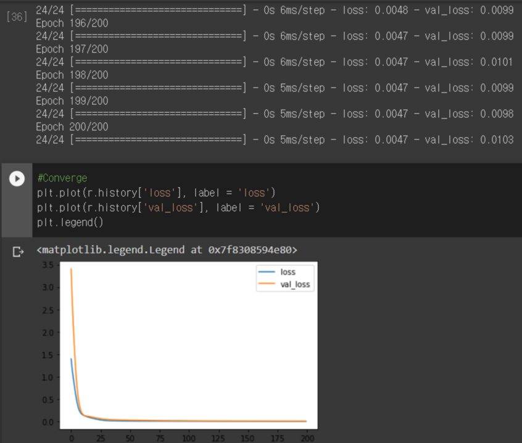522x443 pixels.
Task: Click the 'val_loss' entry in the plot legend
Action: coord(295,284)
